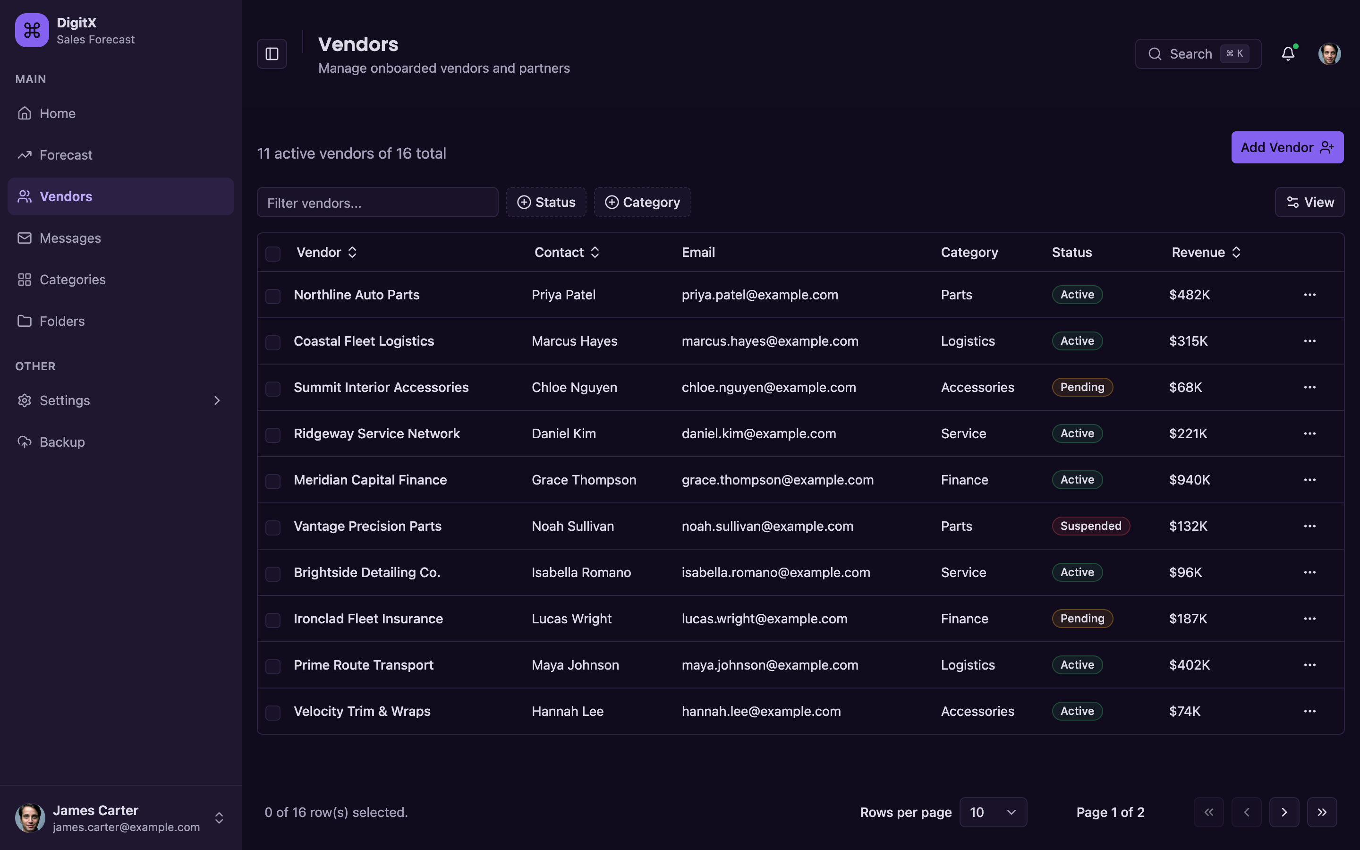This screenshot has height=850, width=1360.
Task: Open Forecast in sidebar
Action: point(121,155)
